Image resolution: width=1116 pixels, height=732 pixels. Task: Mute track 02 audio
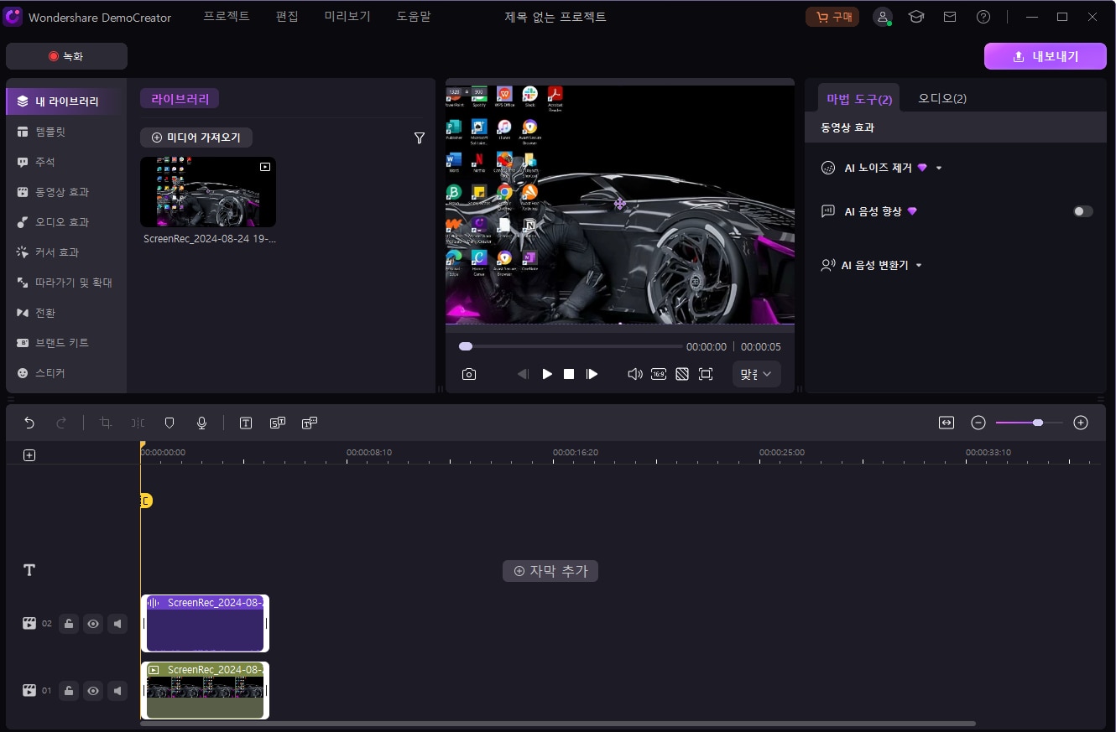(117, 623)
